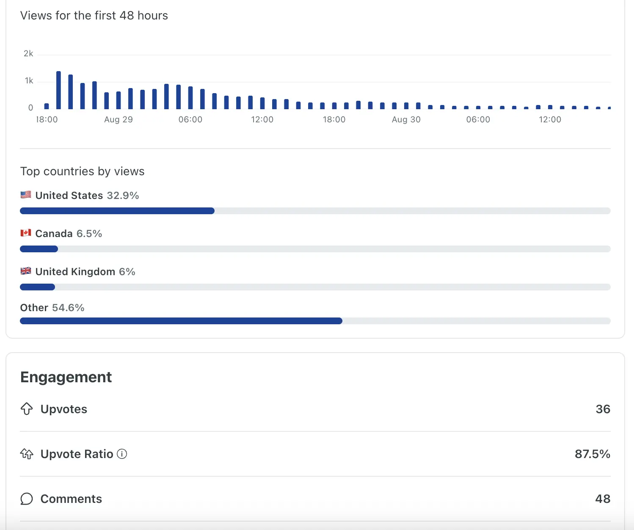Click the Comments count of 48
The image size is (634, 530).
tap(603, 499)
